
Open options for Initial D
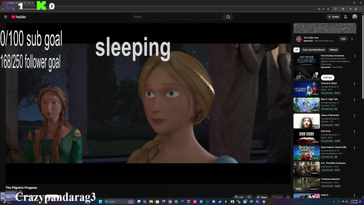pos(354,195)
